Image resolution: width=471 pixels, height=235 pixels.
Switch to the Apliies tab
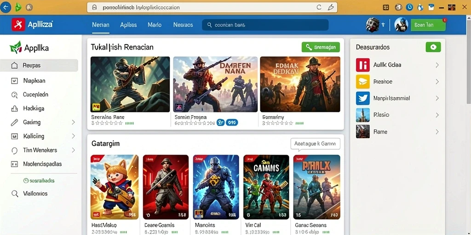(x=128, y=25)
